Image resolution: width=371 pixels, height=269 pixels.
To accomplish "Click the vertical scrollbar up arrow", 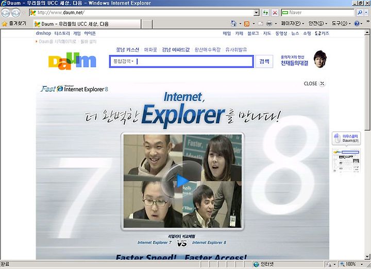I will point(367,32).
